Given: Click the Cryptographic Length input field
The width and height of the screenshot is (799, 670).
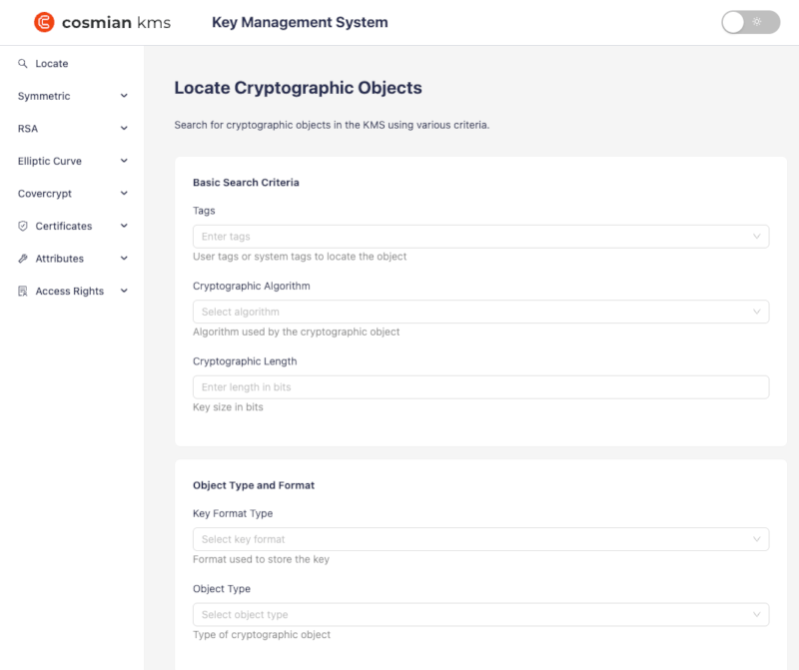Looking at the screenshot, I should (479, 387).
